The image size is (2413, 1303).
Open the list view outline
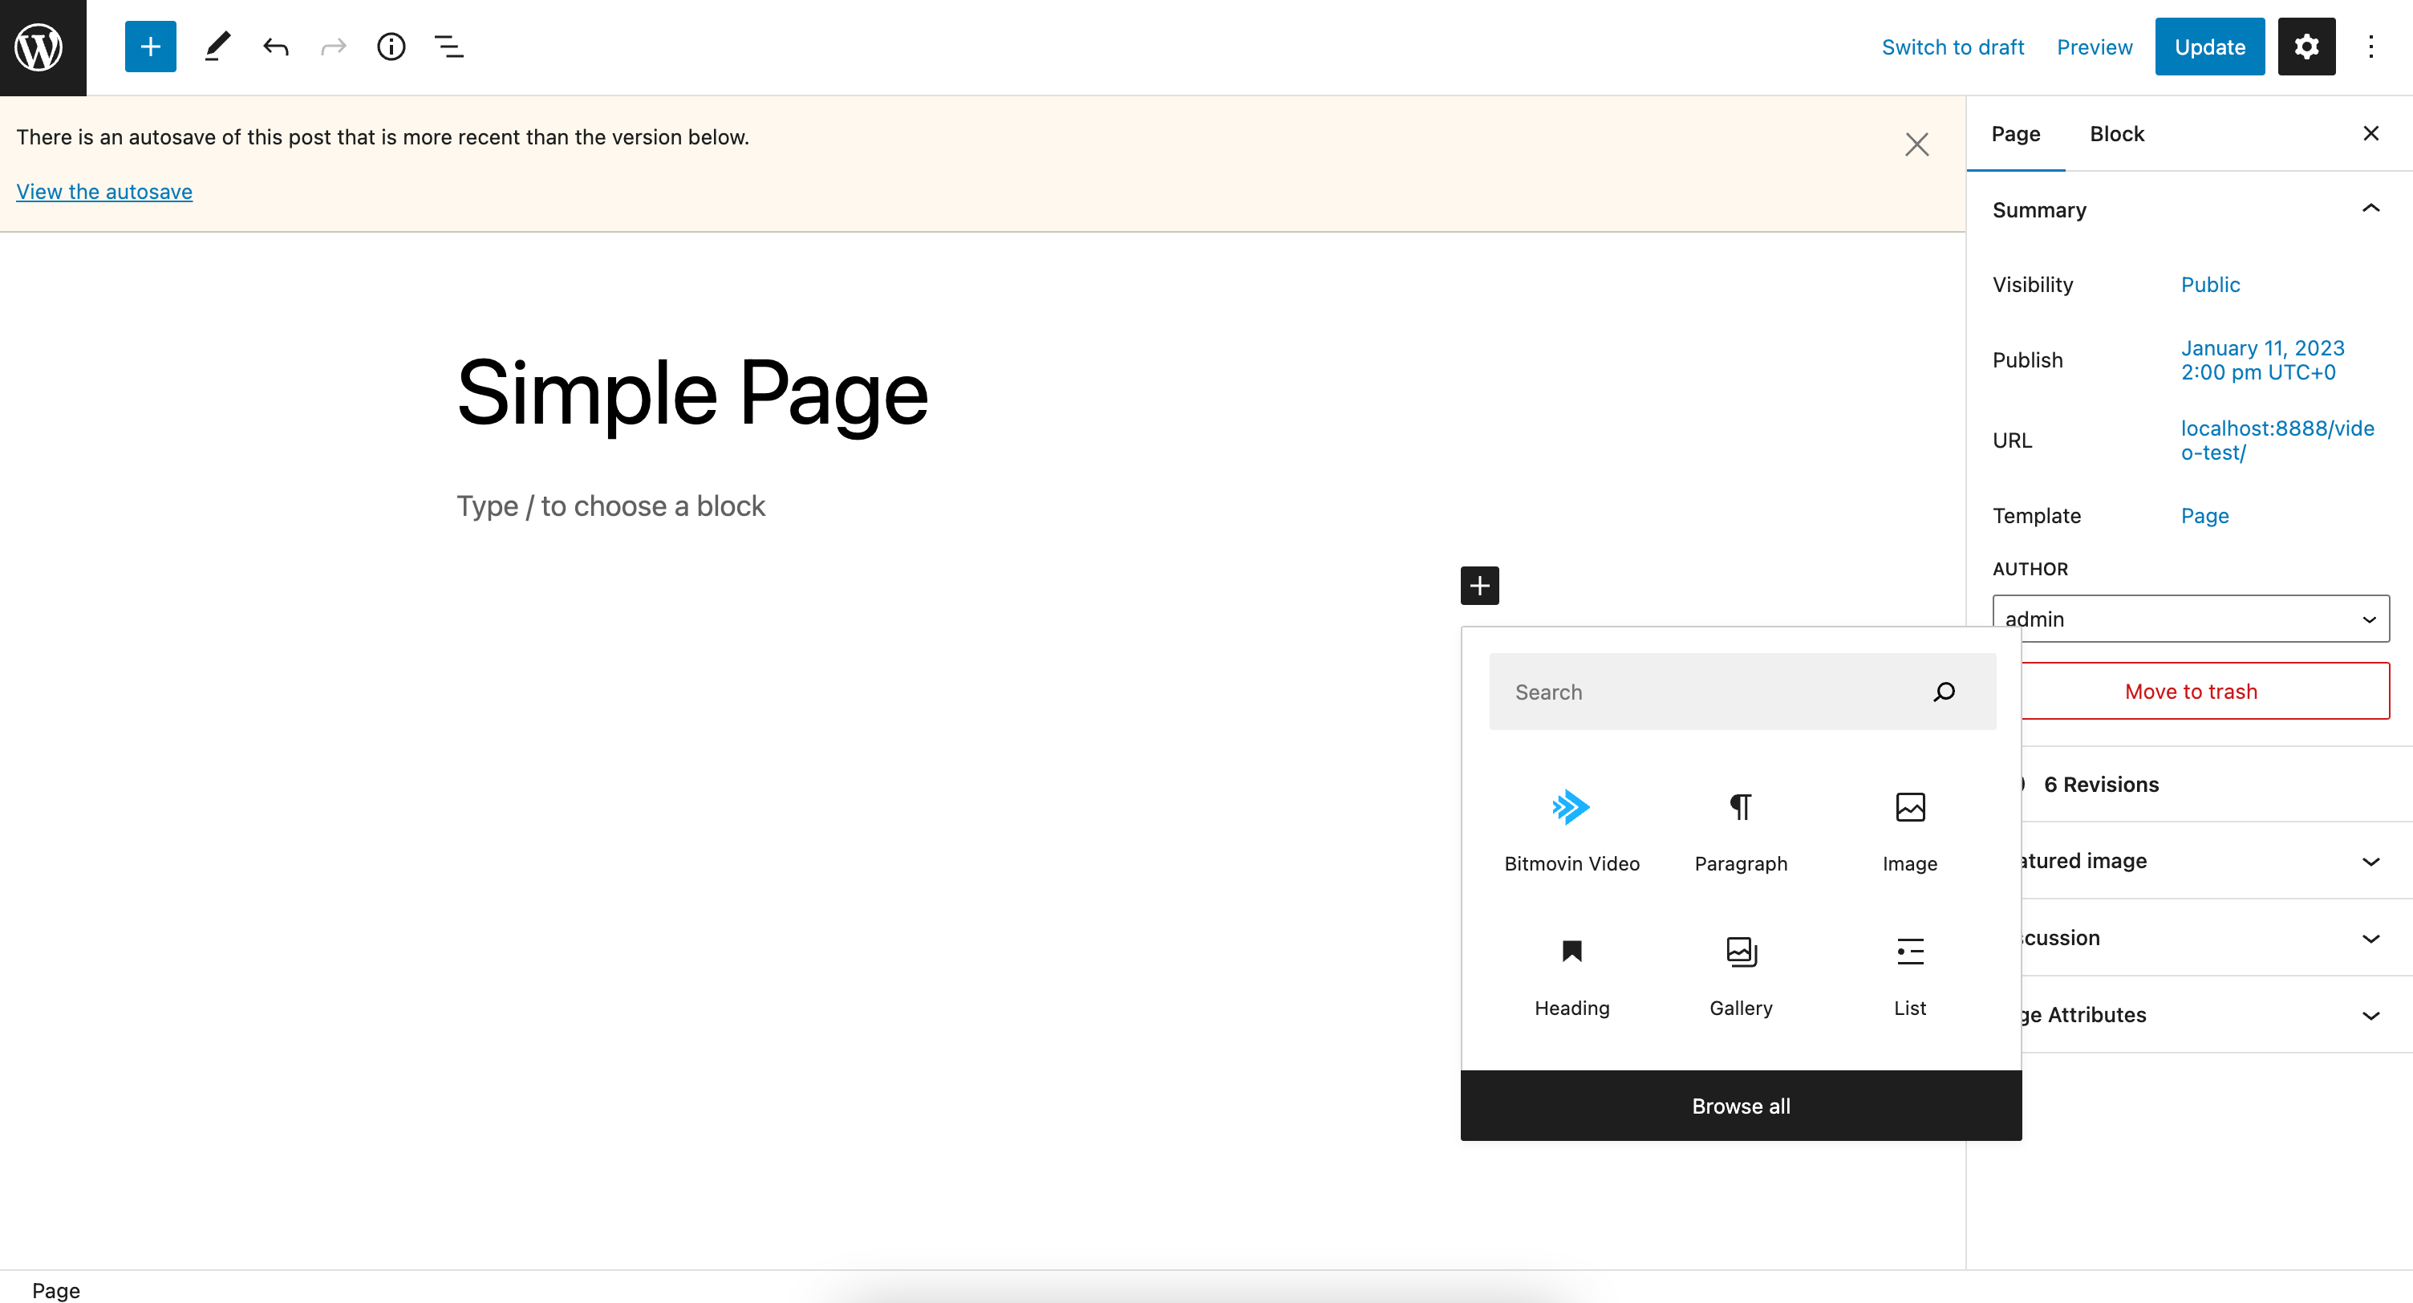[448, 47]
